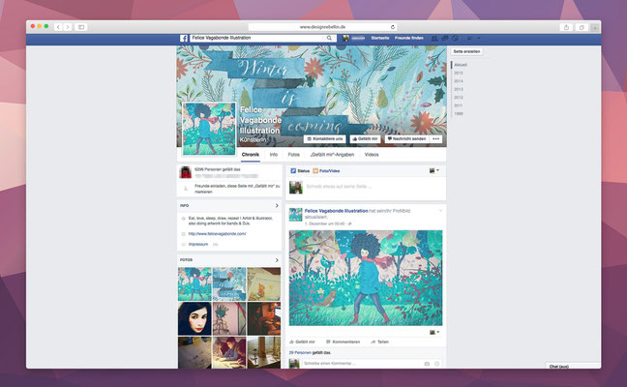This screenshot has width=627, height=387.
Task: Jump to 2011 in timeline navigation
Action: point(459,105)
